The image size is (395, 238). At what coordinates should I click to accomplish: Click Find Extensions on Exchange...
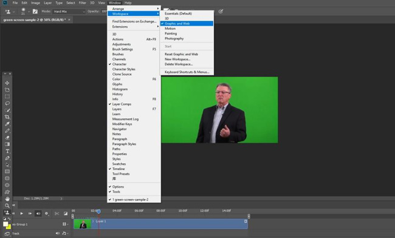click(134, 21)
